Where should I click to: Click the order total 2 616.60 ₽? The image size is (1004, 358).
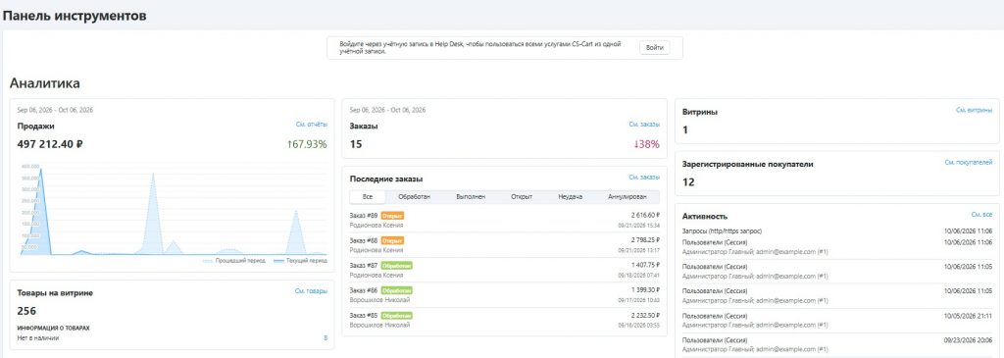point(645,215)
